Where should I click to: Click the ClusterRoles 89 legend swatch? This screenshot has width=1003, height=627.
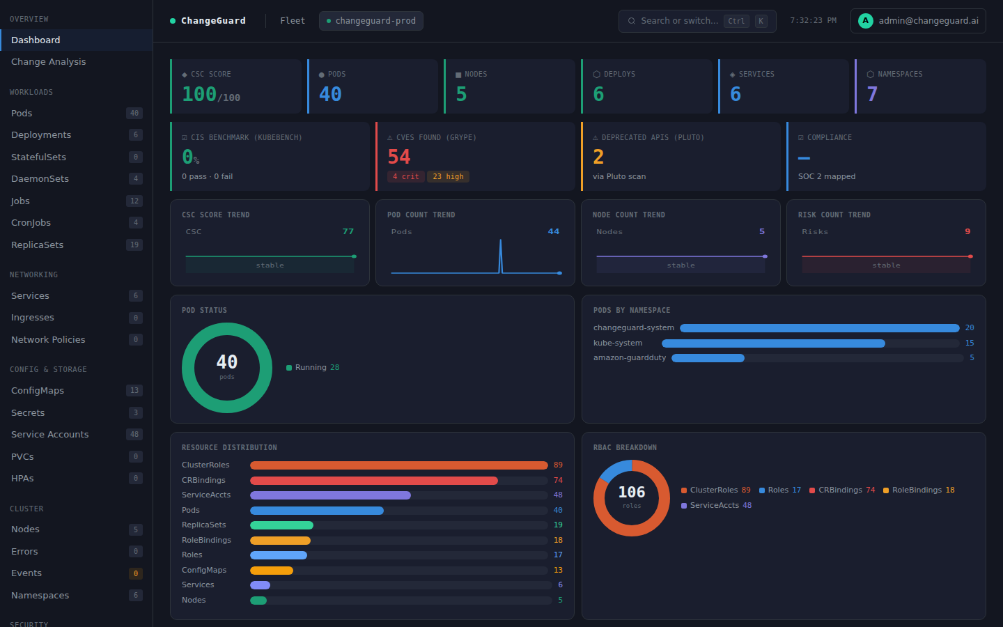tap(684, 490)
